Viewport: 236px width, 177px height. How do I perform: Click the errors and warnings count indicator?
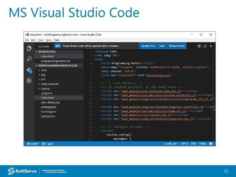pos(48,144)
